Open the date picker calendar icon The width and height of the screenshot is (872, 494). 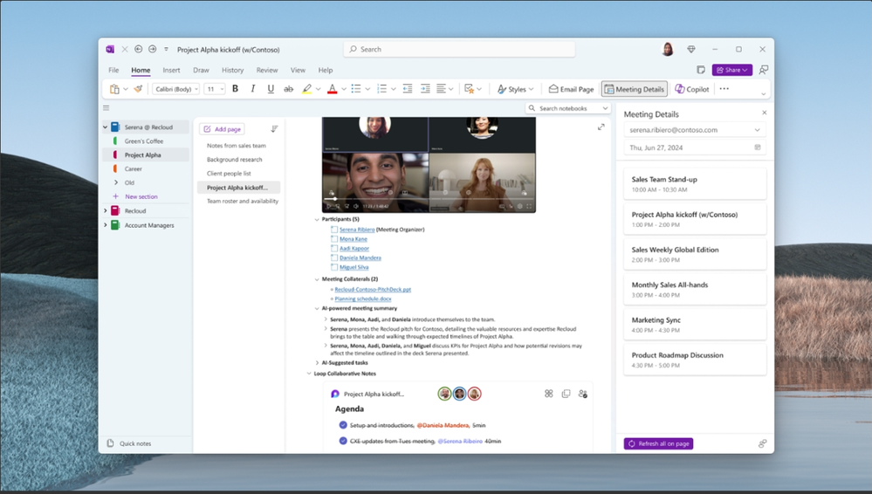coord(758,148)
